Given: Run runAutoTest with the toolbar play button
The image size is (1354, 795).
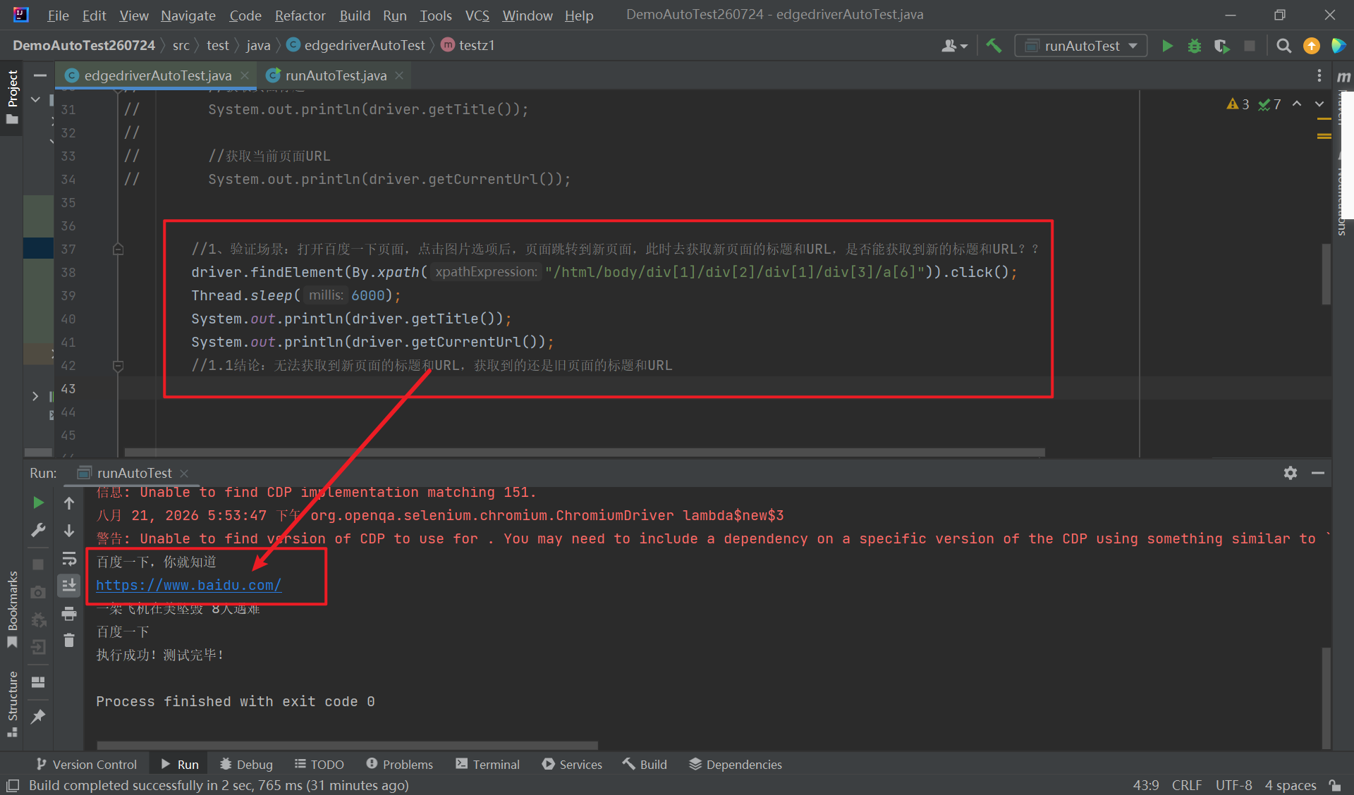Looking at the screenshot, I should (x=1167, y=46).
